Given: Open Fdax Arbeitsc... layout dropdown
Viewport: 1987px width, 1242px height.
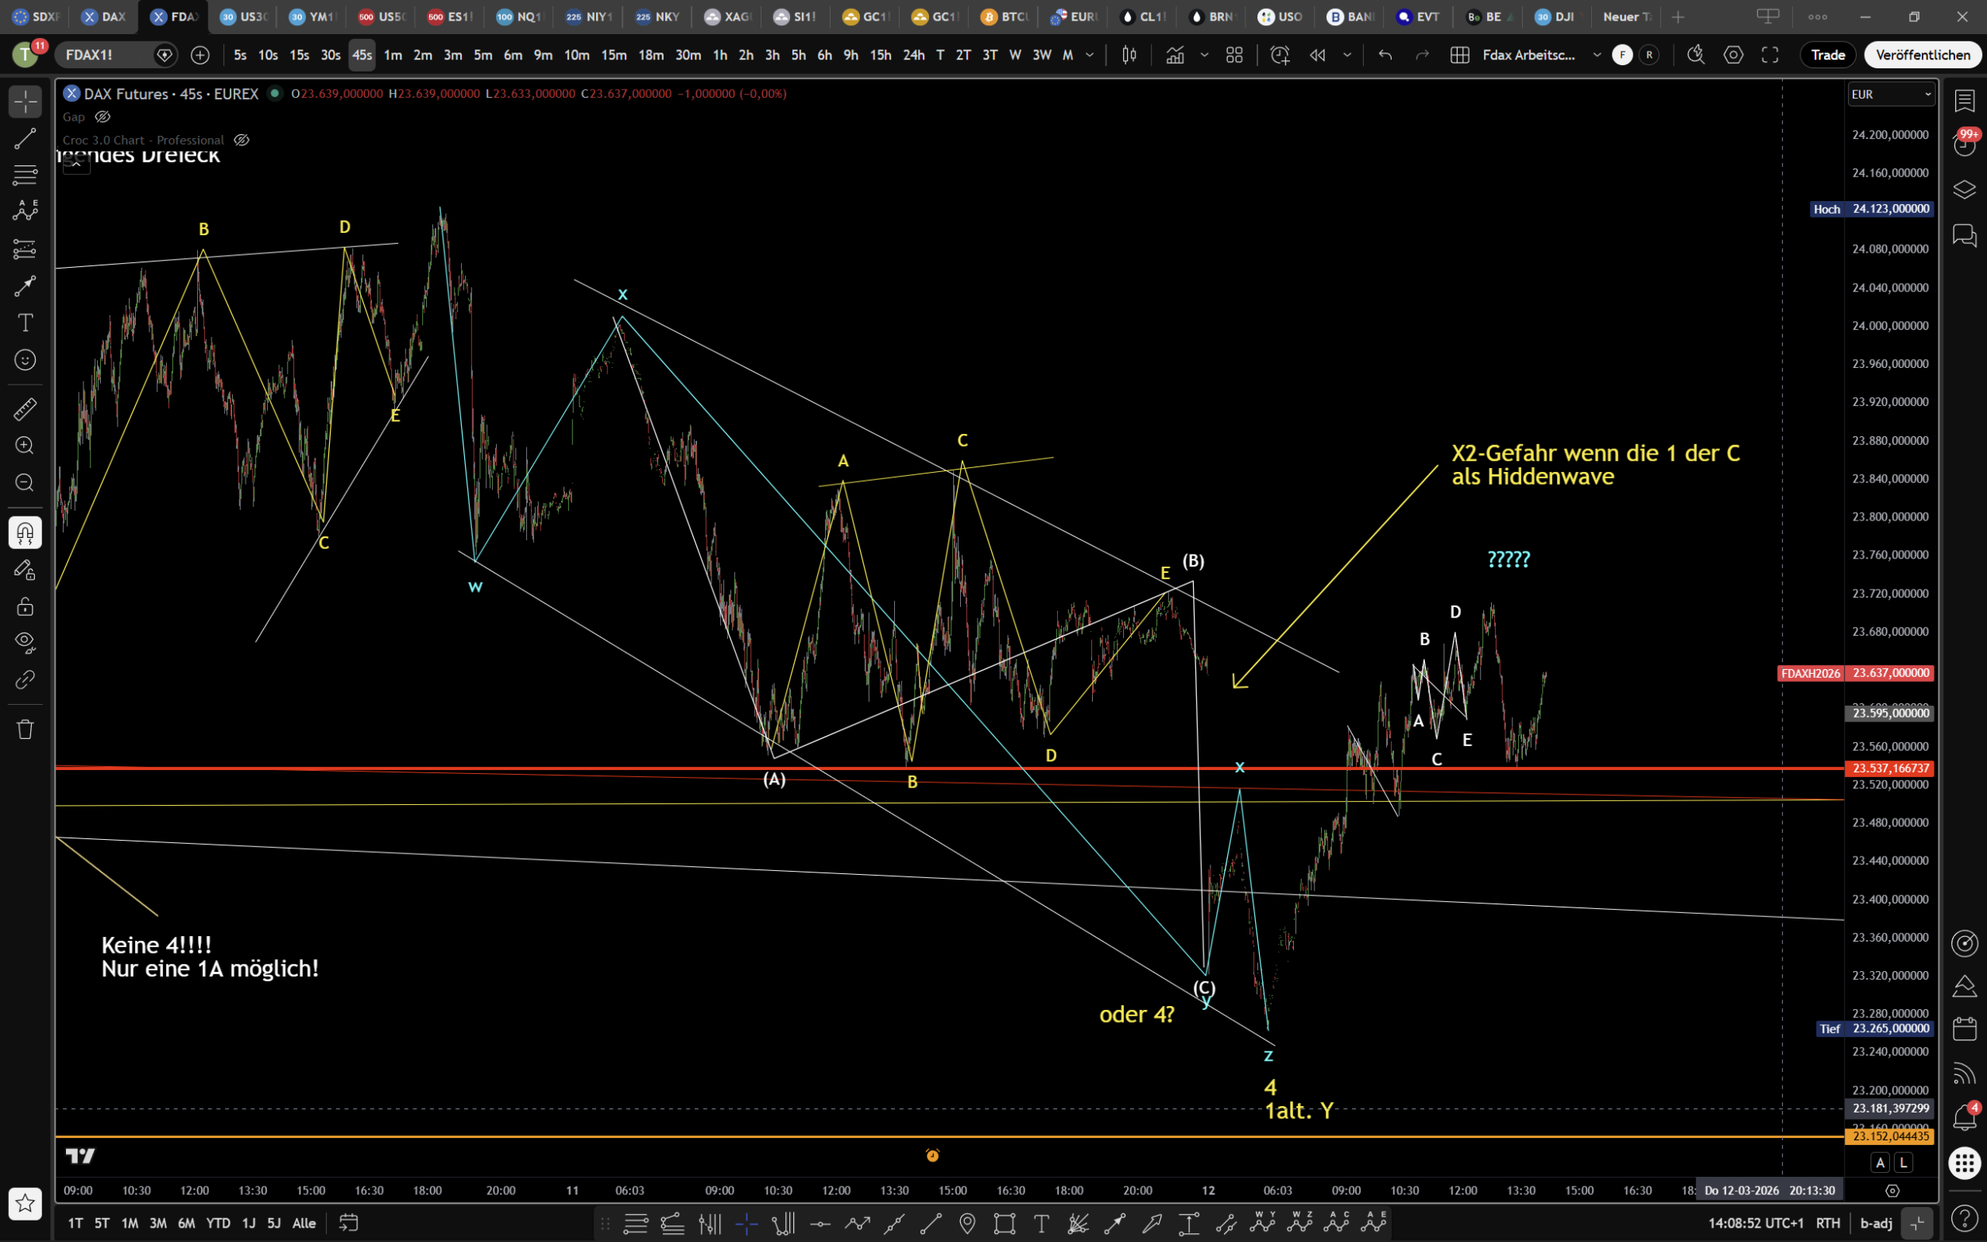Looking at the screenshot, I should pyautogui.click(x=1596, y=55).
